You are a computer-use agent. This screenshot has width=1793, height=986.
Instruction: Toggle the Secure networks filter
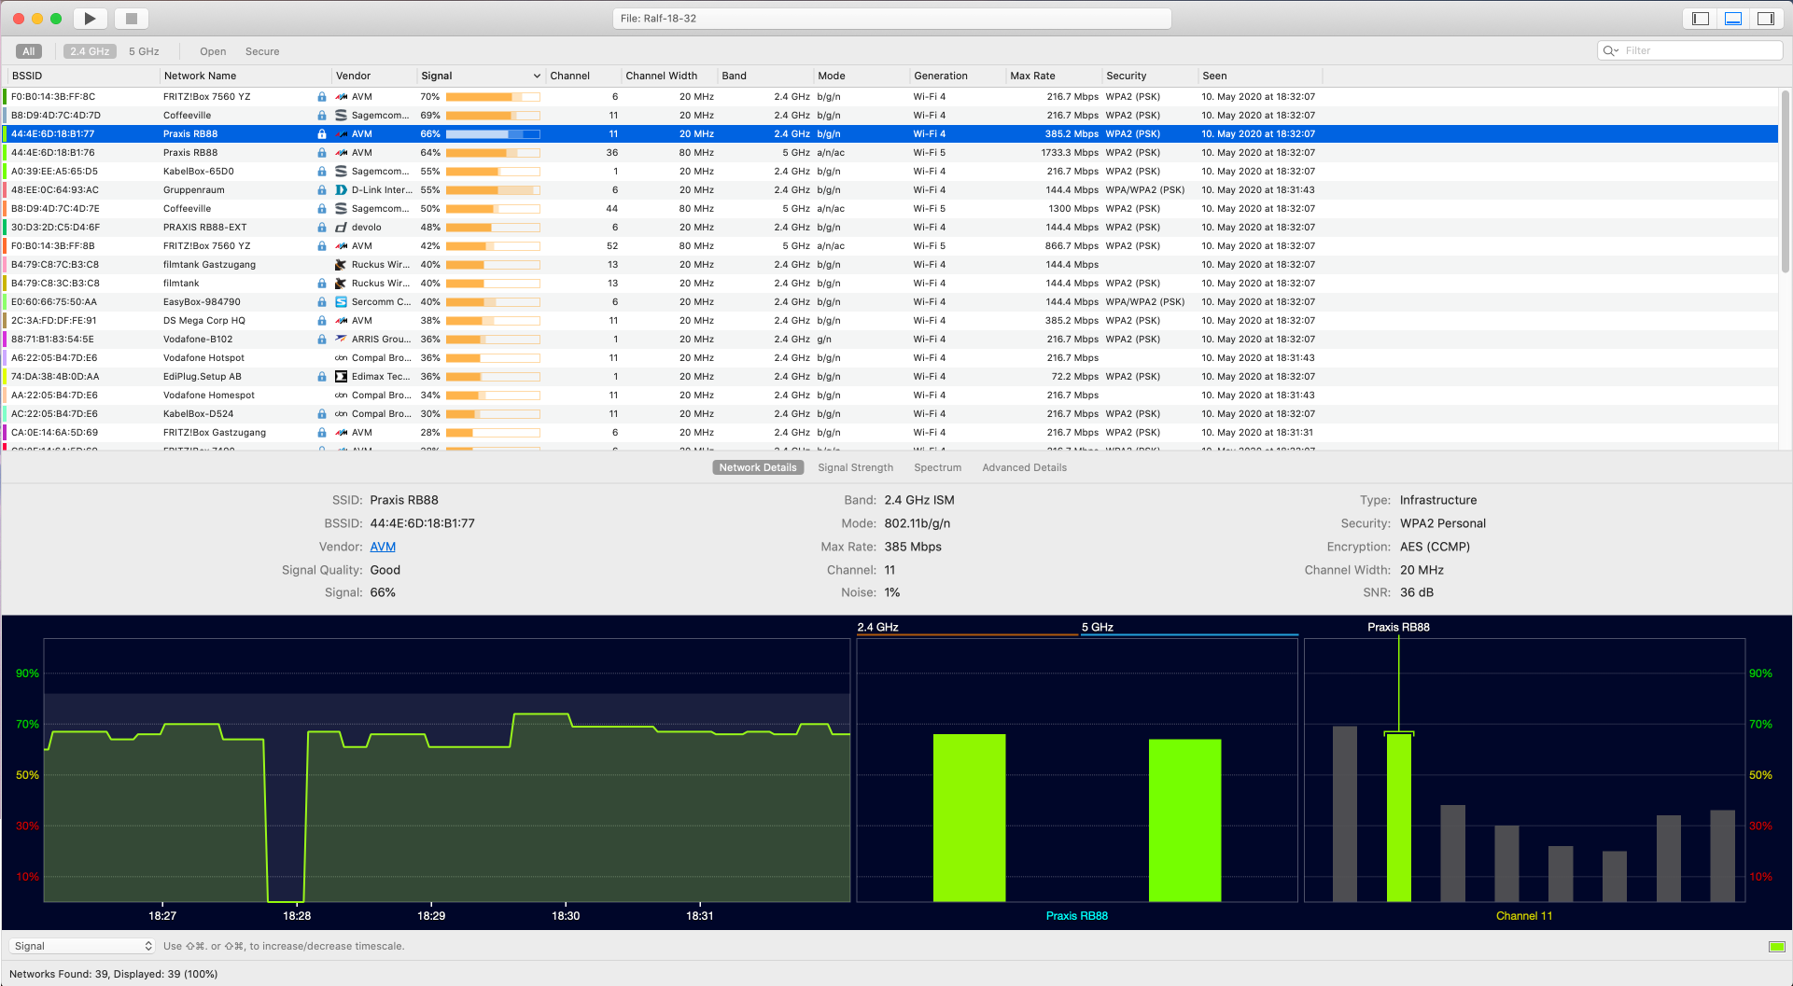pyautogui.click(x=262, y=51)
